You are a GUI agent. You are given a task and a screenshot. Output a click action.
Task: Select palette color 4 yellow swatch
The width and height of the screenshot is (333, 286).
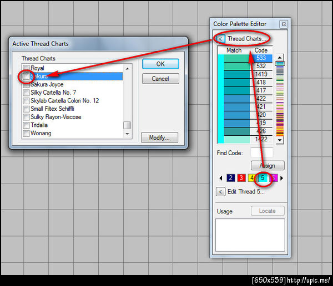(251, 178)
